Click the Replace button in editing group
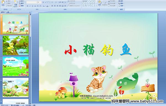The width and height of the screenshot is (166, 106). 121,3
